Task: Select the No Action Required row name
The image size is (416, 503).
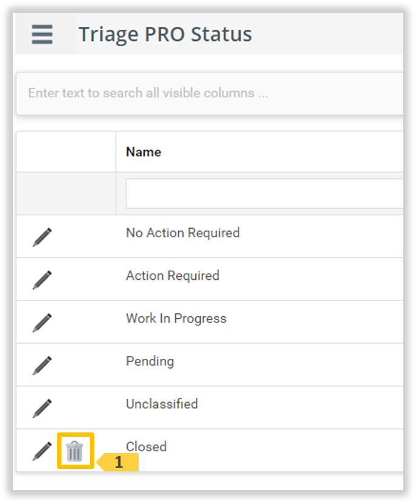Action: point(182,233)
